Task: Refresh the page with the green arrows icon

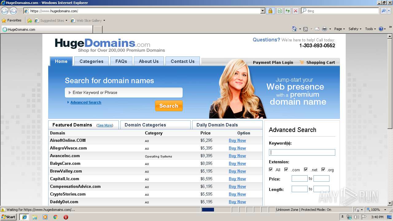Action: 288,11
